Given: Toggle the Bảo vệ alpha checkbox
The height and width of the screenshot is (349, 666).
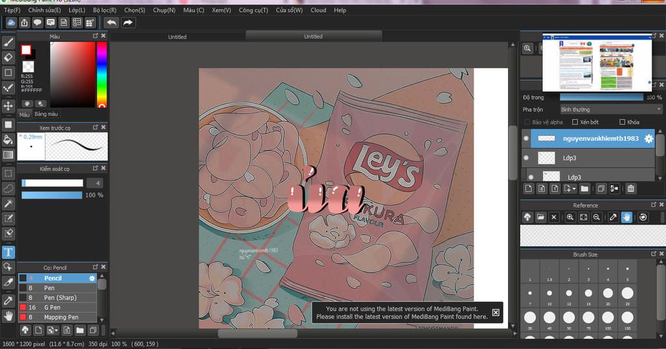Looking at the screenshot, I should point(527,122).
